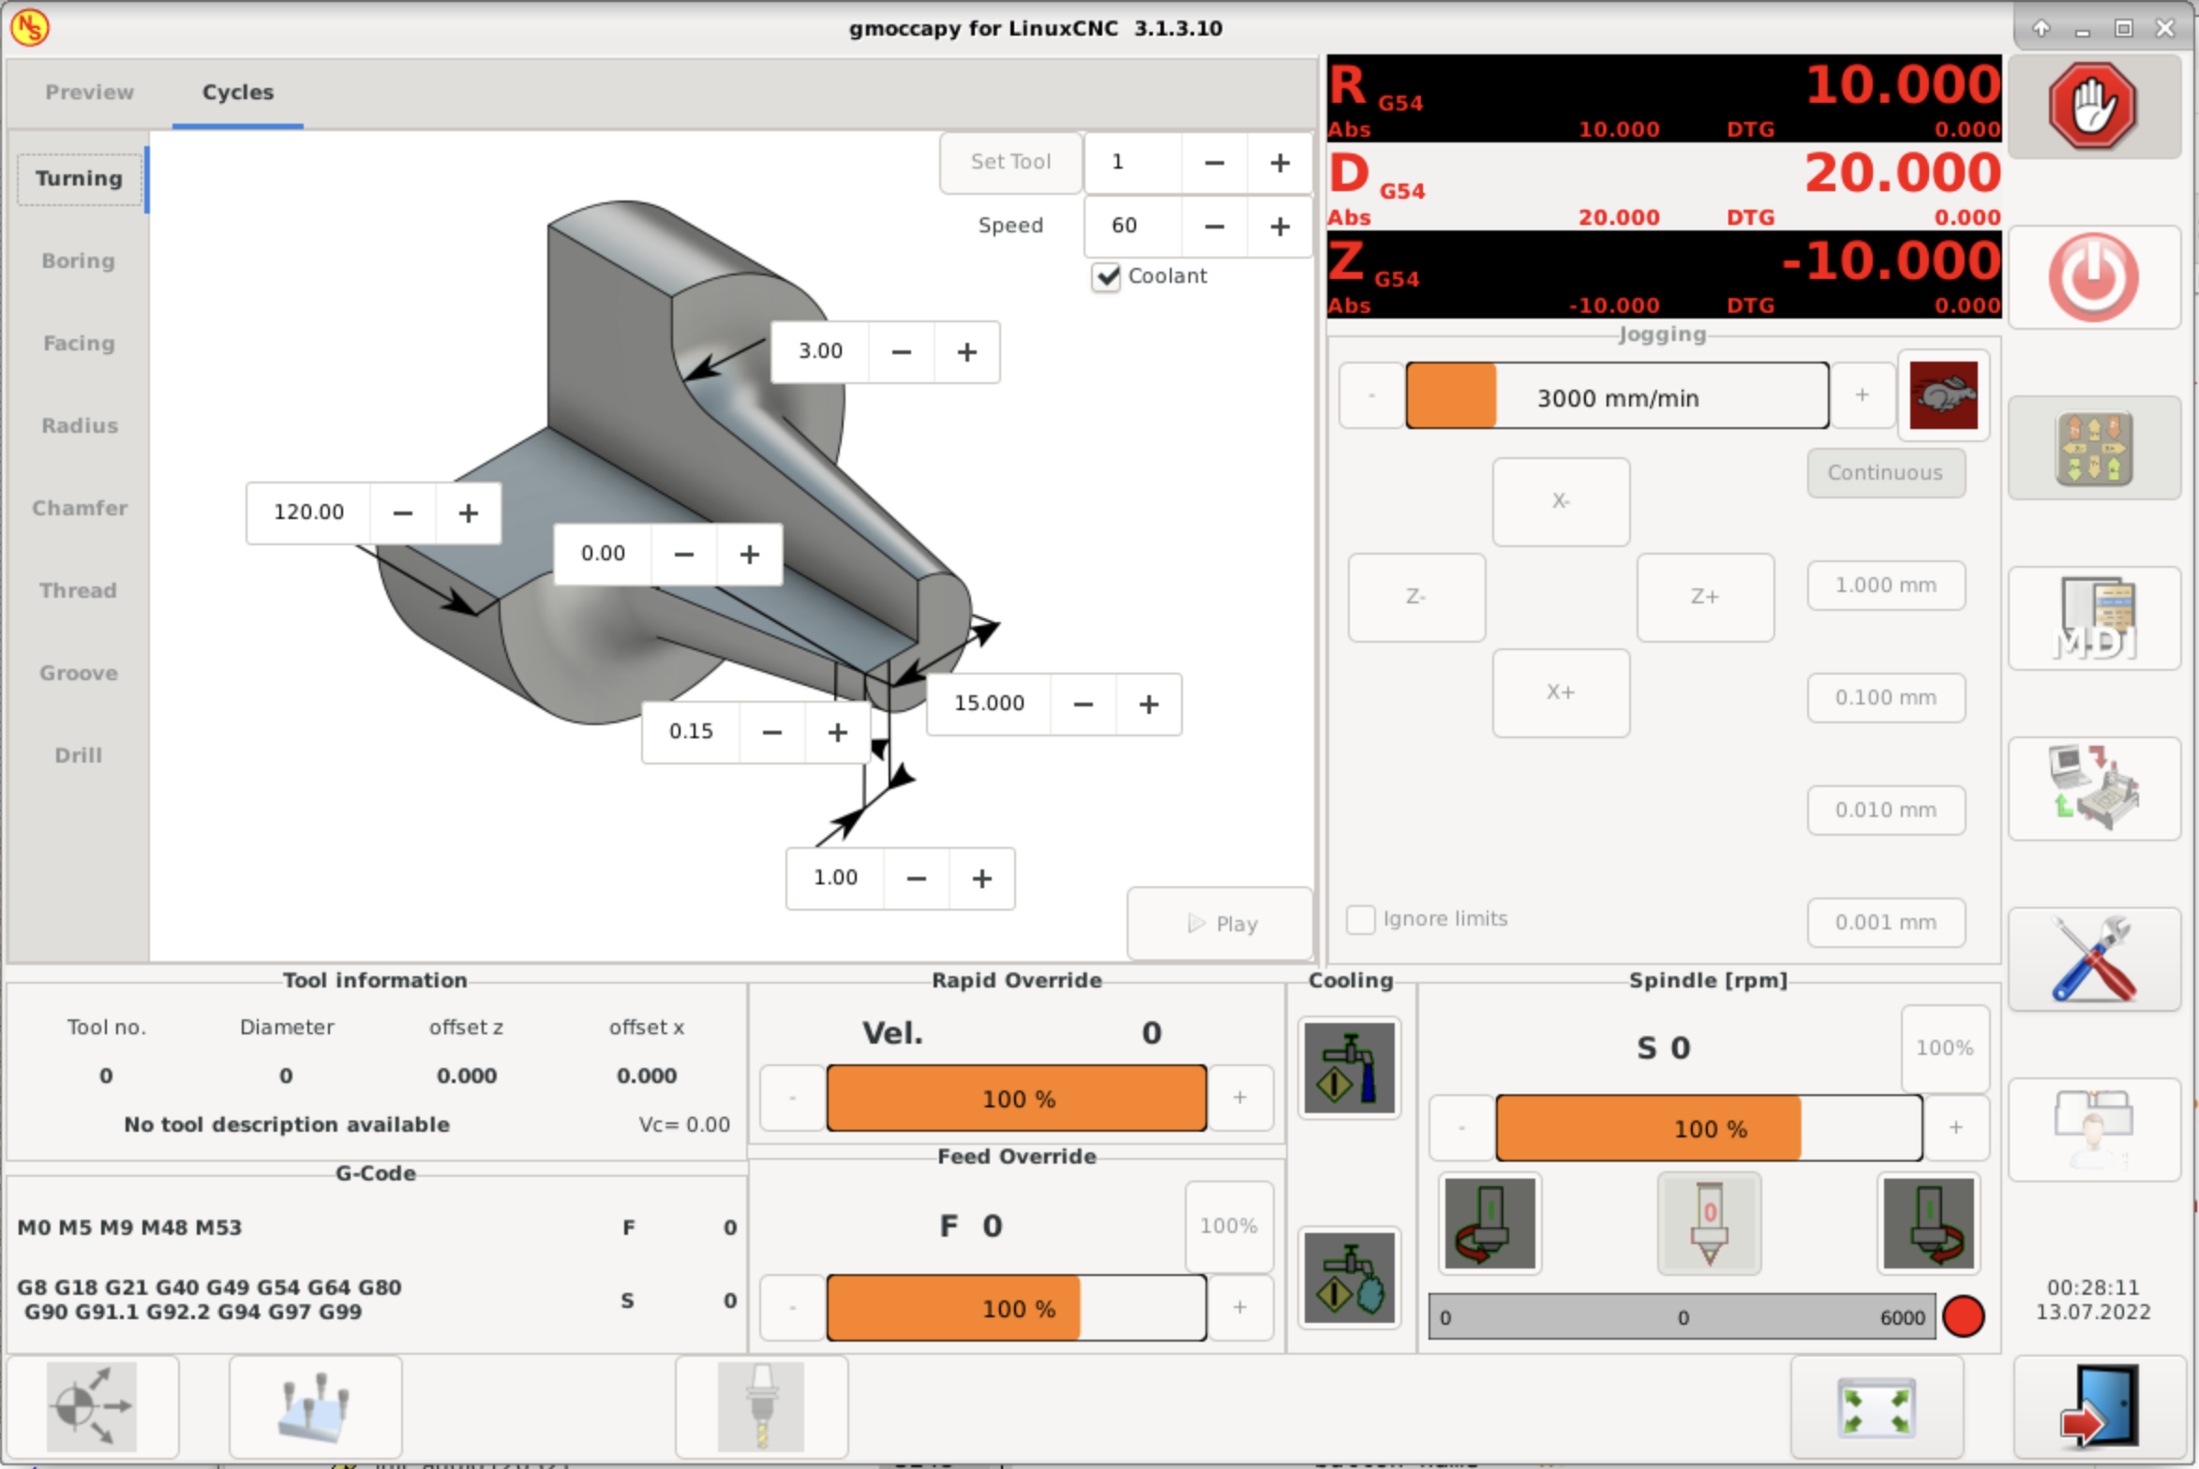Start spindle forward rotation icon
The width and height of the screenshot is (2199, 1469).
(x=1928, y=1224)
